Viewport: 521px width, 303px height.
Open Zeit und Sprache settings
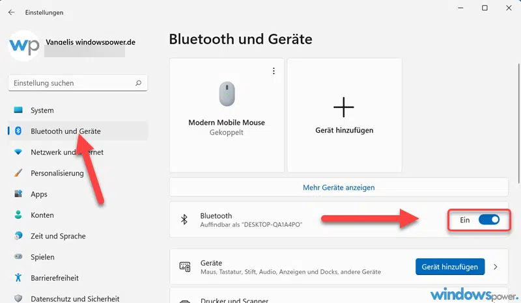click(77, 235)
